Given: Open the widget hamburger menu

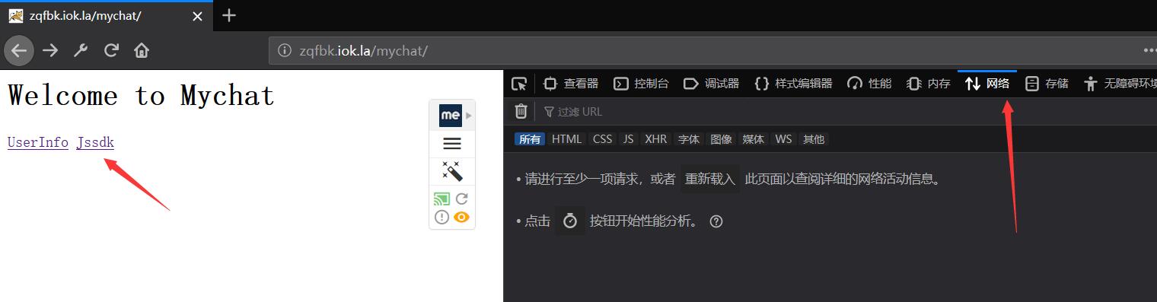Looking at the screenshot, I should coord(452,143).
